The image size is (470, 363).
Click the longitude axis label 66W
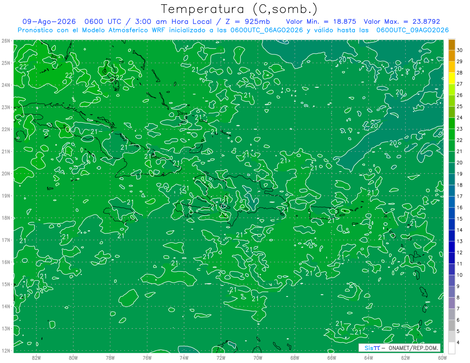coord(331,358)
